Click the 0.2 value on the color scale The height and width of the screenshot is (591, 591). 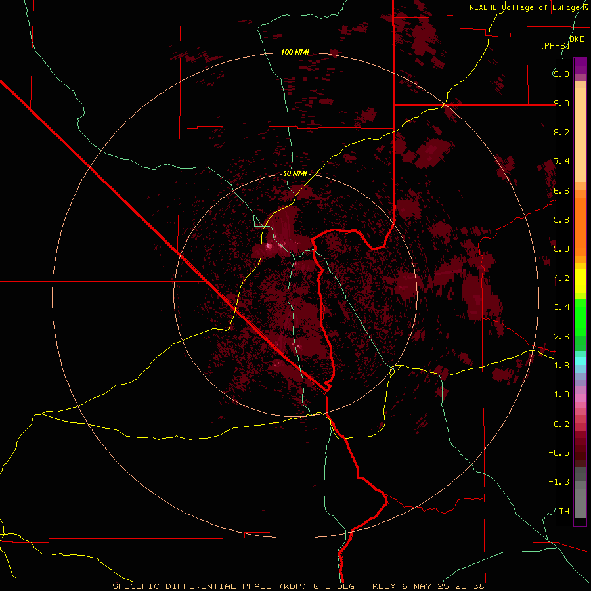561,424
